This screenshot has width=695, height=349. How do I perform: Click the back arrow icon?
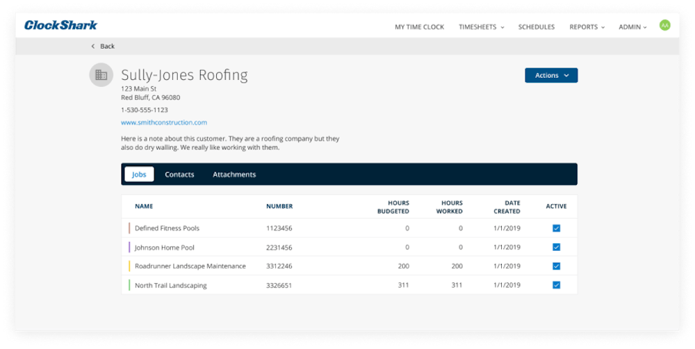(x=93, y=47)
